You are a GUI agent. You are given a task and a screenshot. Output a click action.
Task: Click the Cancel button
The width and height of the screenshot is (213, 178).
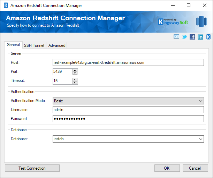pyautogui.click(x=195, y=168)
